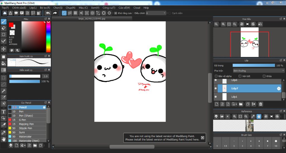
Task: Select the Move tool
Action: (3, 49)
